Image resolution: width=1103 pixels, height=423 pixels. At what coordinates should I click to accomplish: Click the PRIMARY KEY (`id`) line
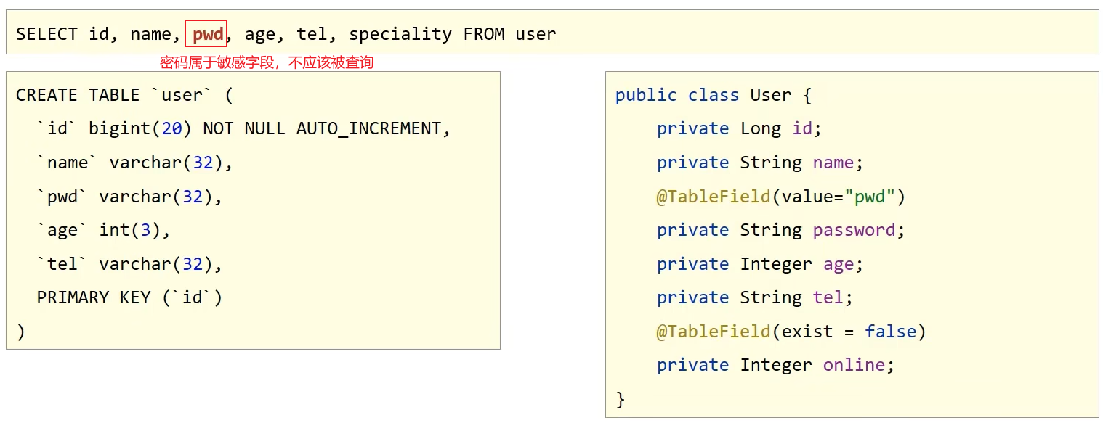129,297
